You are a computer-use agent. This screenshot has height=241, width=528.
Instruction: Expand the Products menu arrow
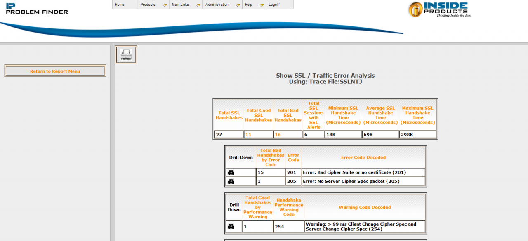(165, 5)
